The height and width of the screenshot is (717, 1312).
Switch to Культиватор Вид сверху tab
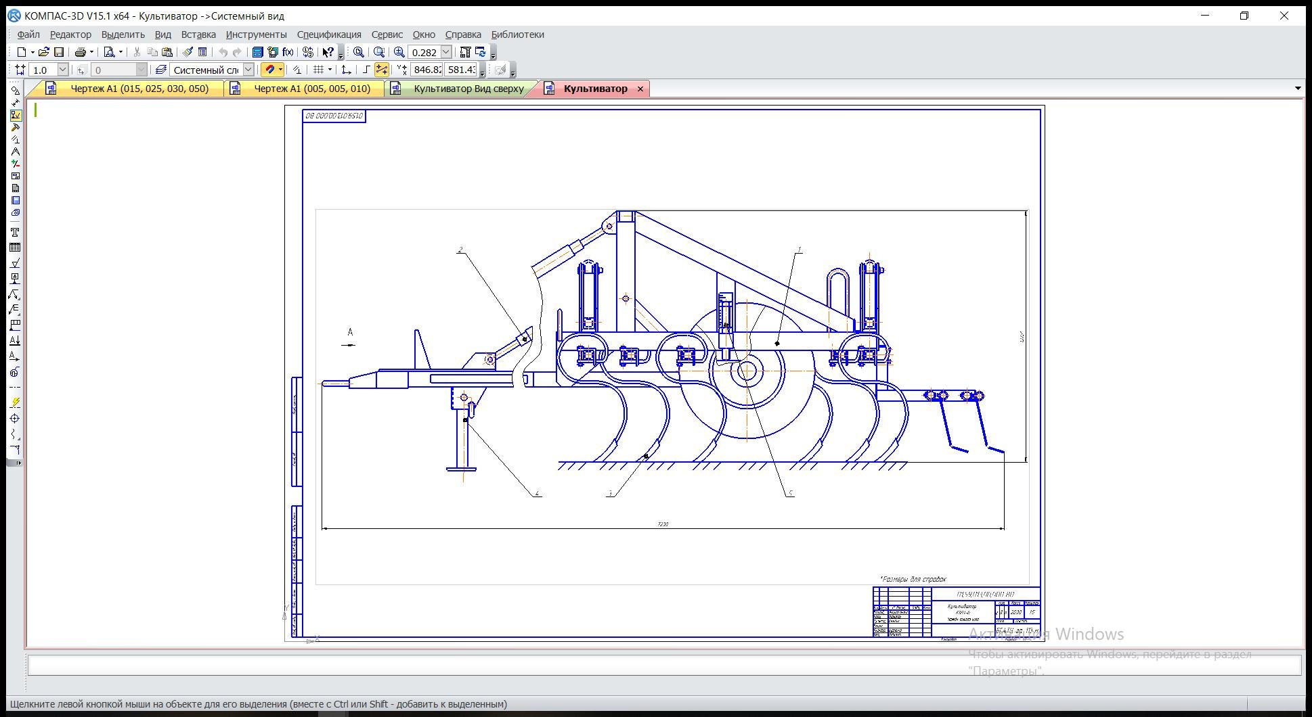[468, 89]
